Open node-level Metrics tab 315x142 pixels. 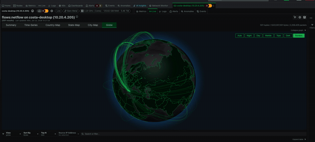pyautogui.click(x=141, y=11)
